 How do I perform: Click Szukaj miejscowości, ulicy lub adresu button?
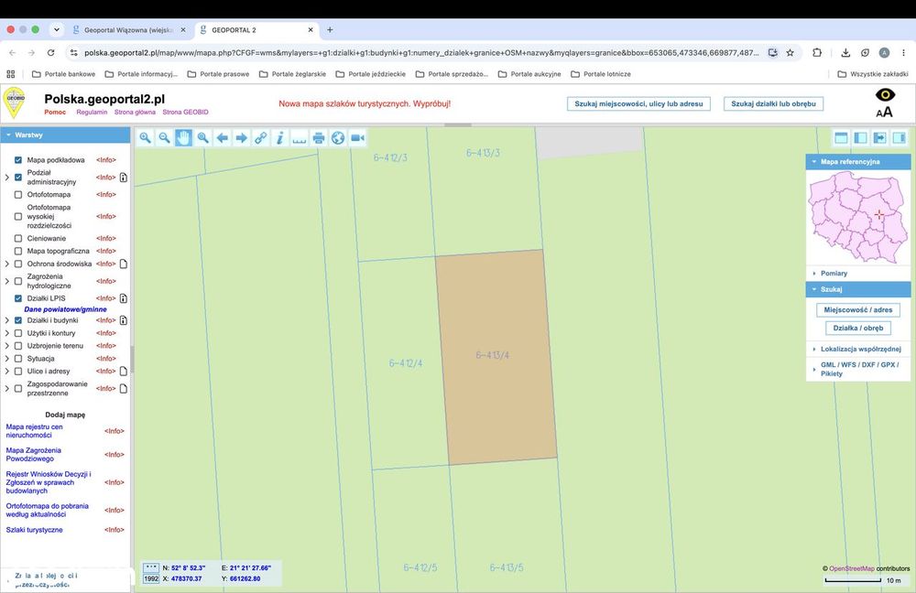[638, 104]
